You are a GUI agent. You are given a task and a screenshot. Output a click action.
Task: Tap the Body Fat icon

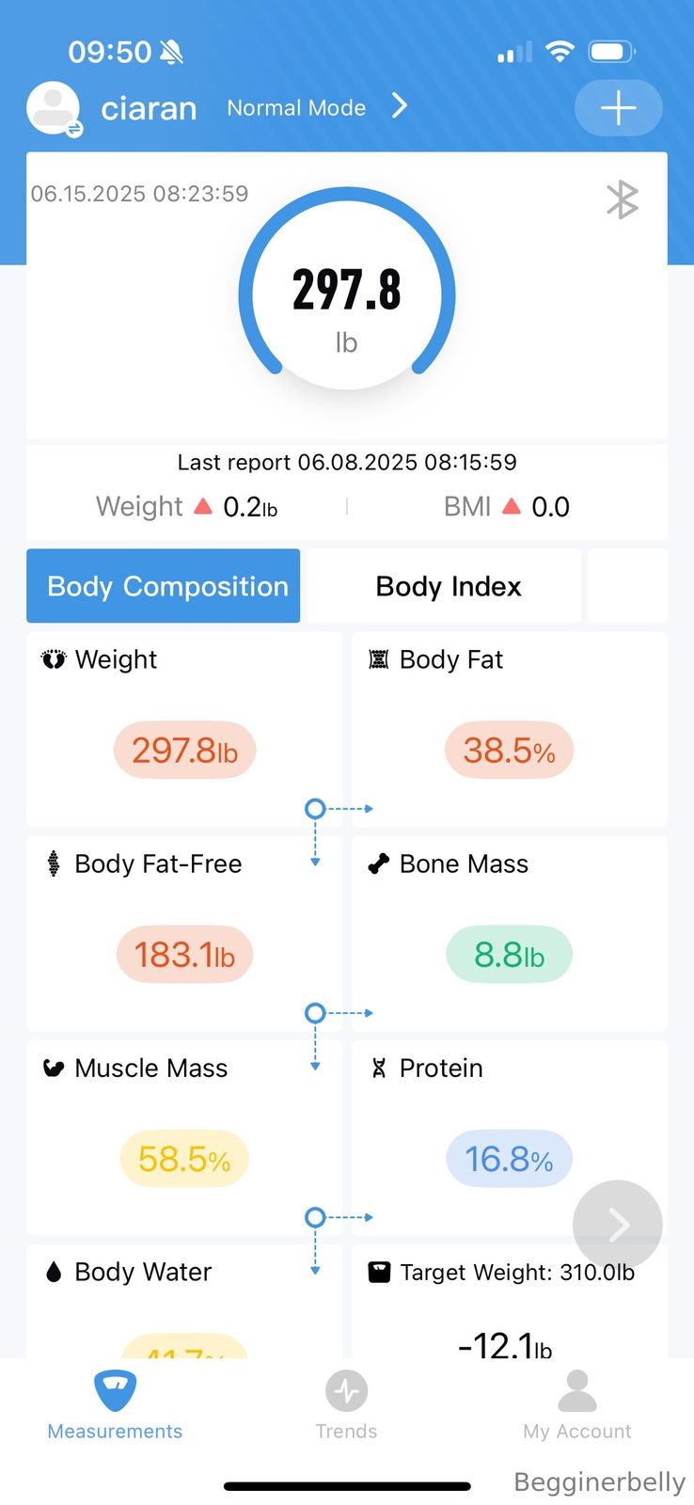tap(379, 659)
